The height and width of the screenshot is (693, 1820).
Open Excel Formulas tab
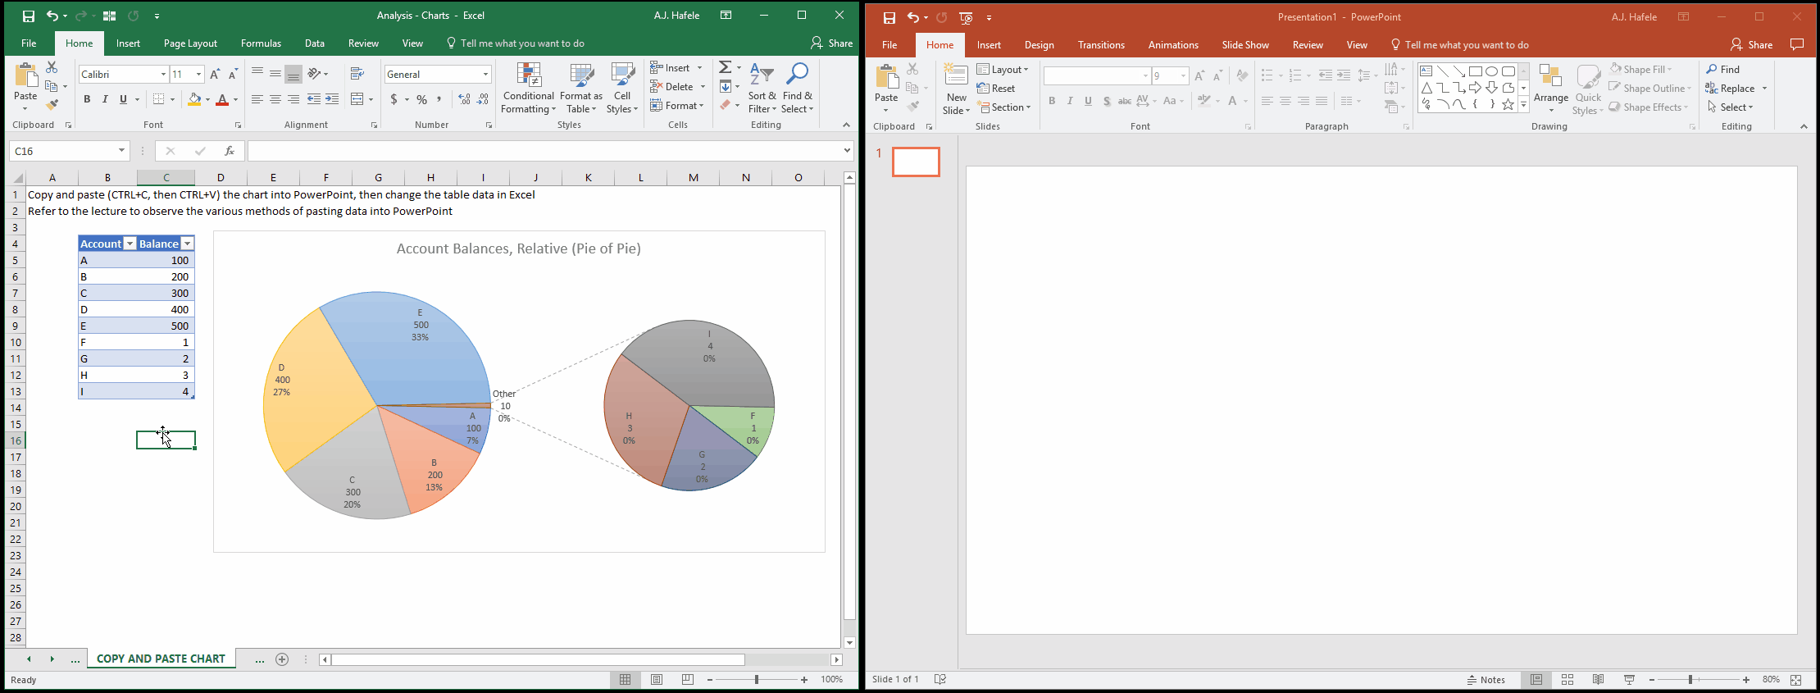(x=261, y=43)
